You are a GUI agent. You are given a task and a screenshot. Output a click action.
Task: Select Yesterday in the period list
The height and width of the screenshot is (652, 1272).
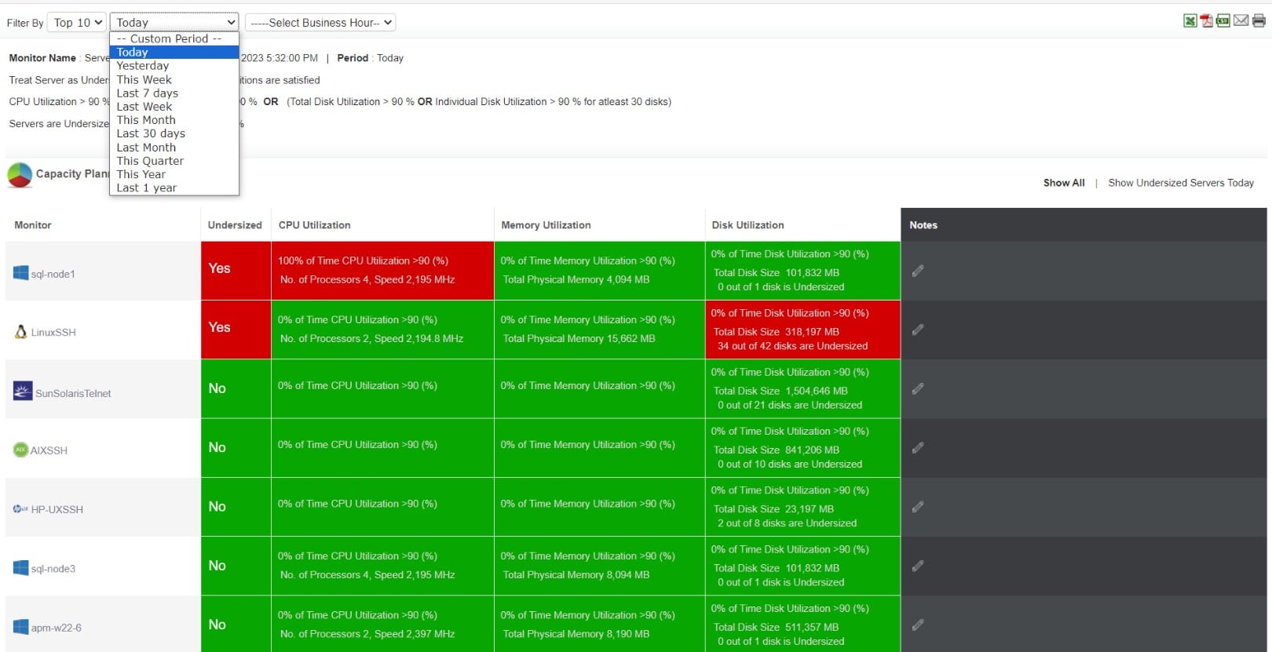(174, 66)
